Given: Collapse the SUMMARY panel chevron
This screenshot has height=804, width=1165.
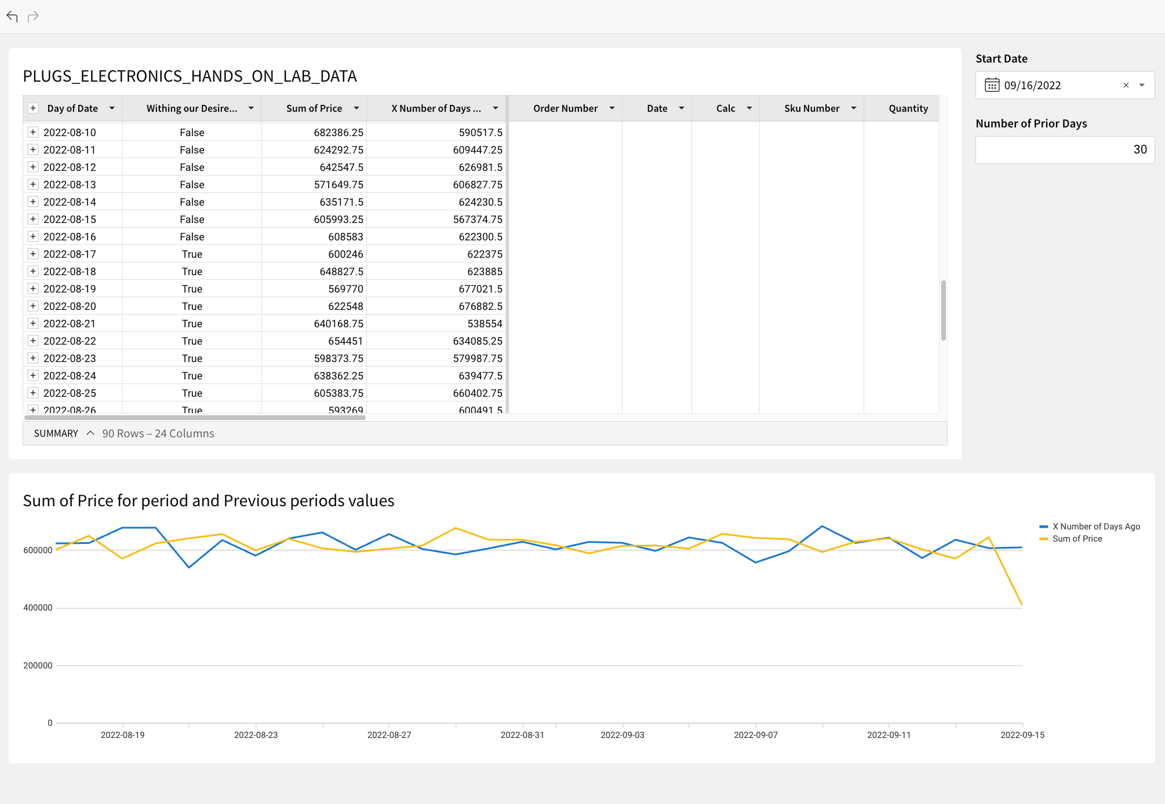Looking at the screenshot, I should pos(90,433).
